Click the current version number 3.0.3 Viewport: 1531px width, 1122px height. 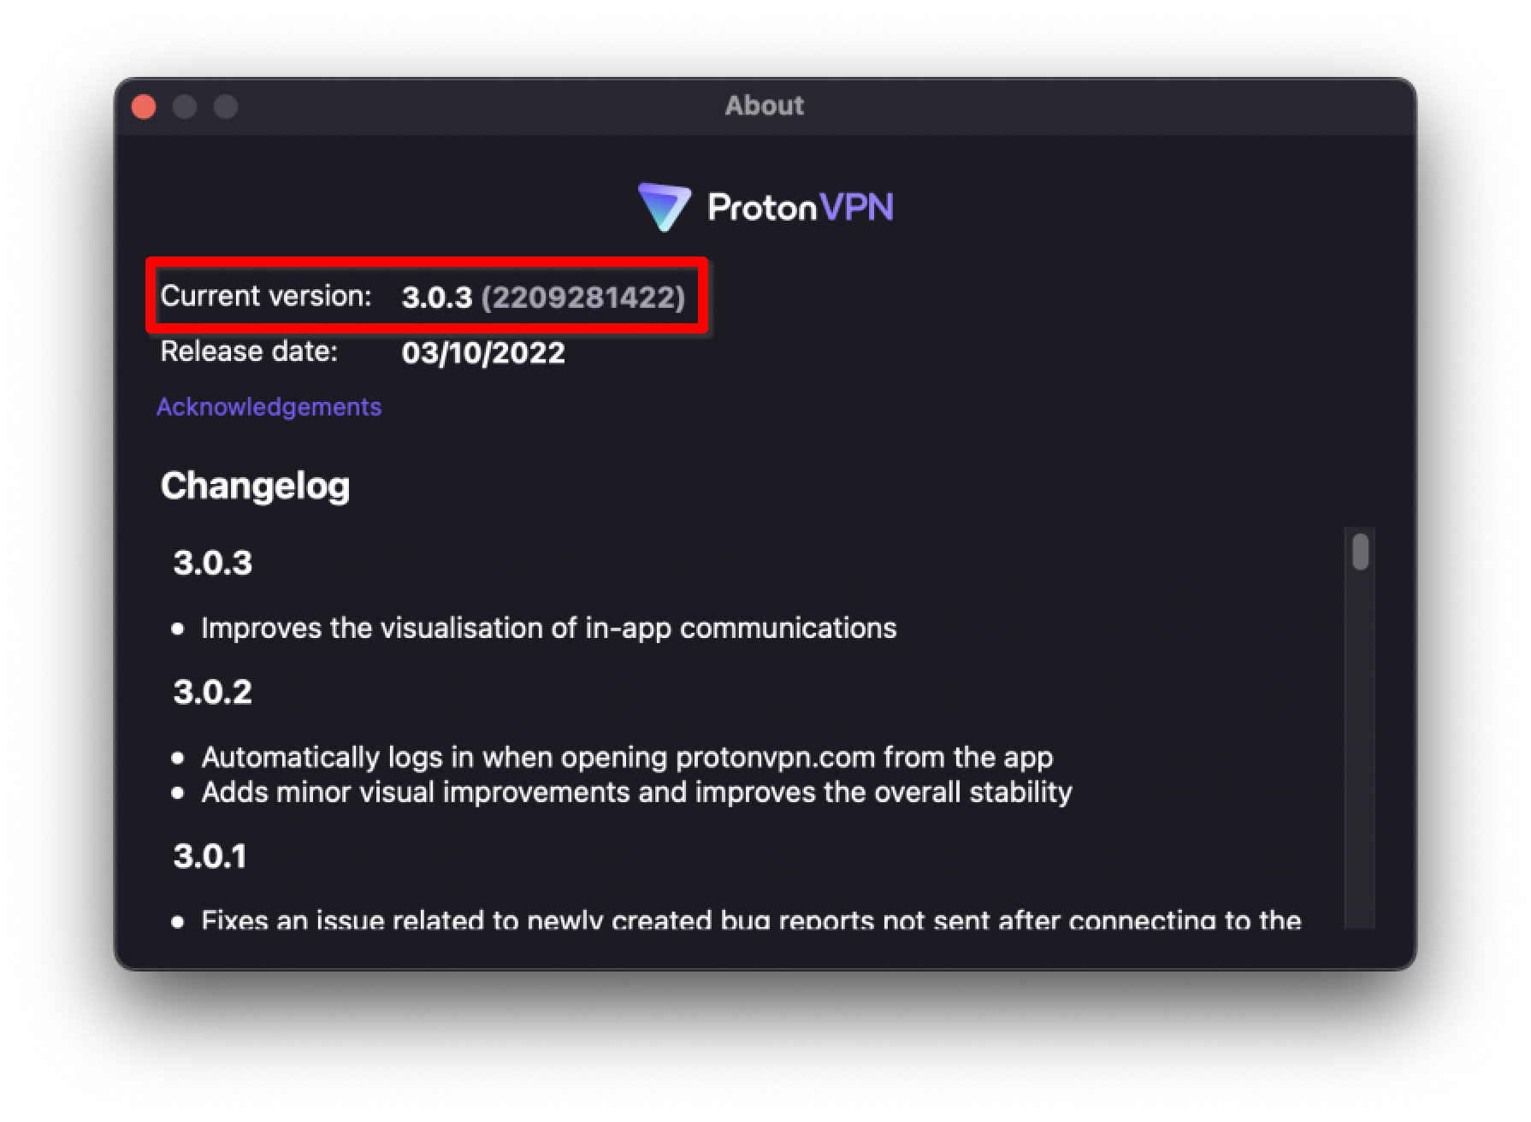[x=437, y=298]
